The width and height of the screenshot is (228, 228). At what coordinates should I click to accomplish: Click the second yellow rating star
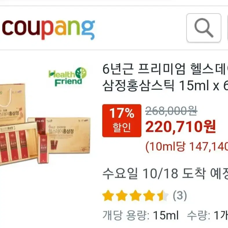(122, 196)
